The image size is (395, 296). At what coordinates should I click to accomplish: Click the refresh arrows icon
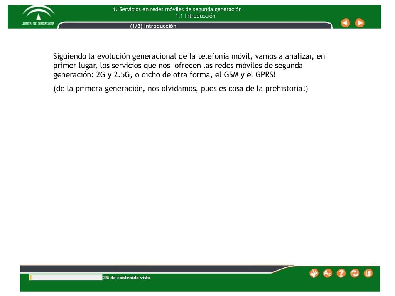(354, 273)
